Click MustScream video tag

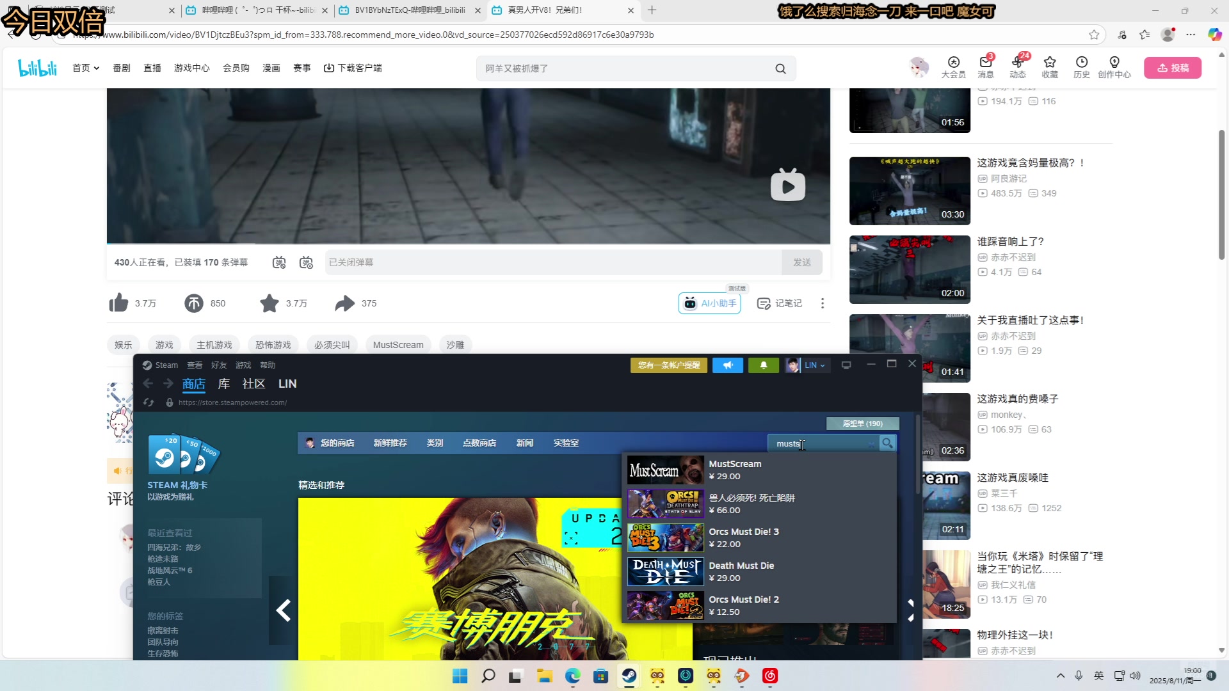pos(398,345)
